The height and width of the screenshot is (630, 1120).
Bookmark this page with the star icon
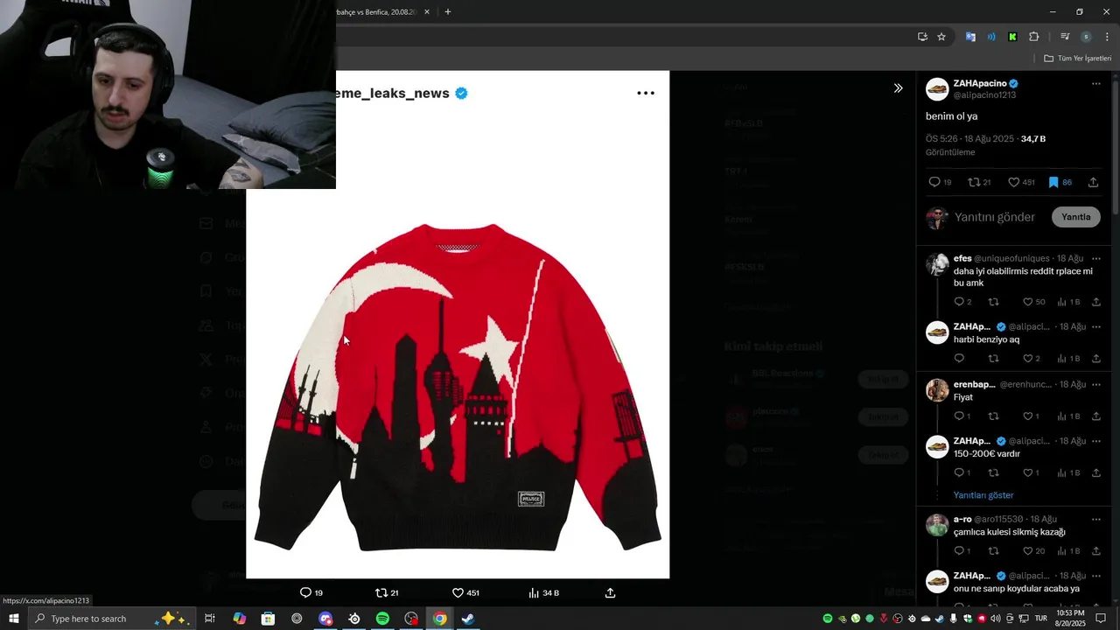[941, 37]
